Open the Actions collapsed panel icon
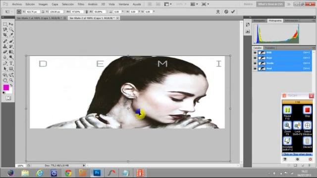This screenshot has width=317, height=178. coord(248,32)
